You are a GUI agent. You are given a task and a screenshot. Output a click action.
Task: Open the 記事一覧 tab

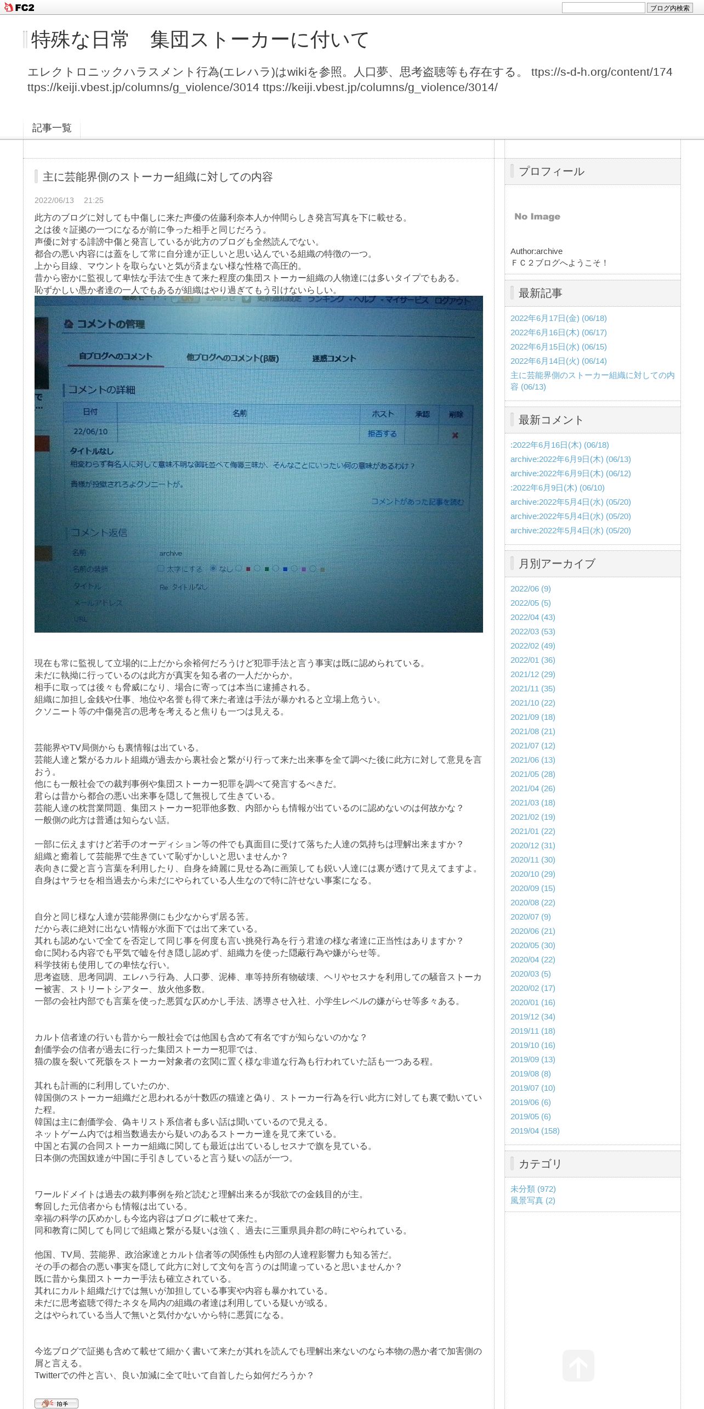point(52,128)
